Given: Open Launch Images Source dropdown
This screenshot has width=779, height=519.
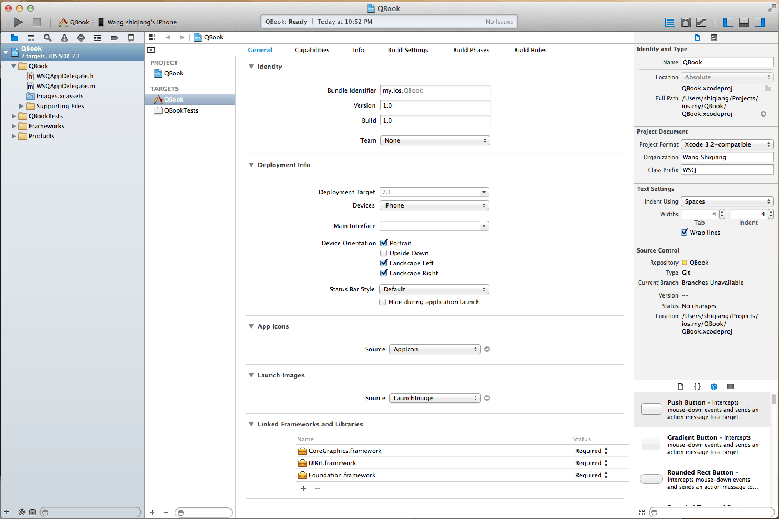Looking at the screenshot, I should (435, 398).
